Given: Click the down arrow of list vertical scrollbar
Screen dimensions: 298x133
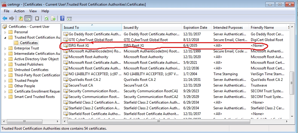Looking at the screenshot, I should click(x=292, y=116).
